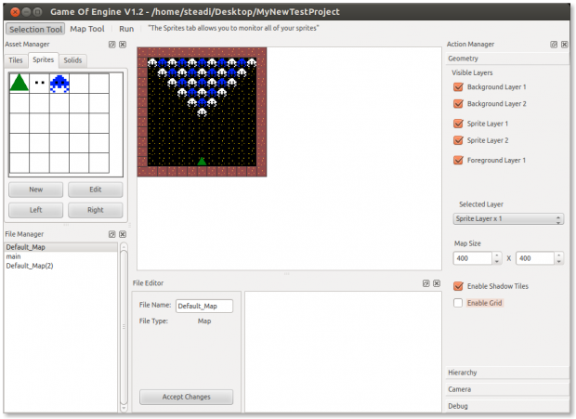Image resolution: width=576 pixels, height=419 pixels.
Task: Close the File Editor panel
Action: pyautogui.click(x=437, y=283)
